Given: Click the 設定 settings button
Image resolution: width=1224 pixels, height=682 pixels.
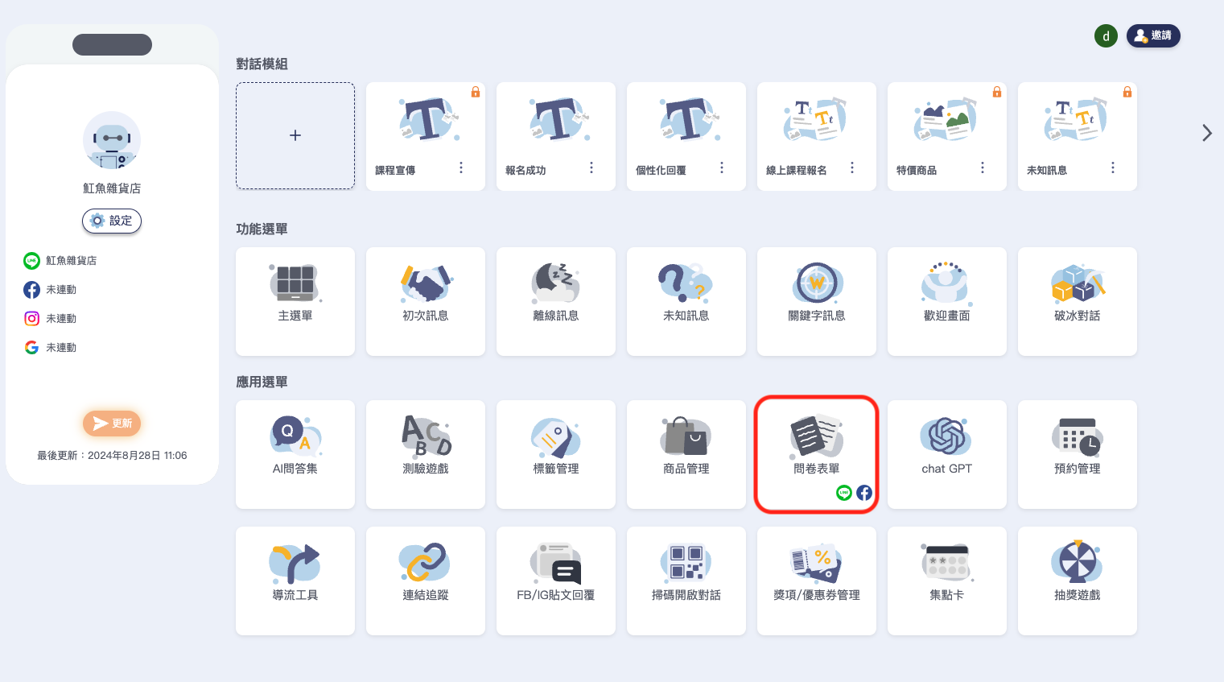Looking at the screenshot, I should click(x=112, y=221).
